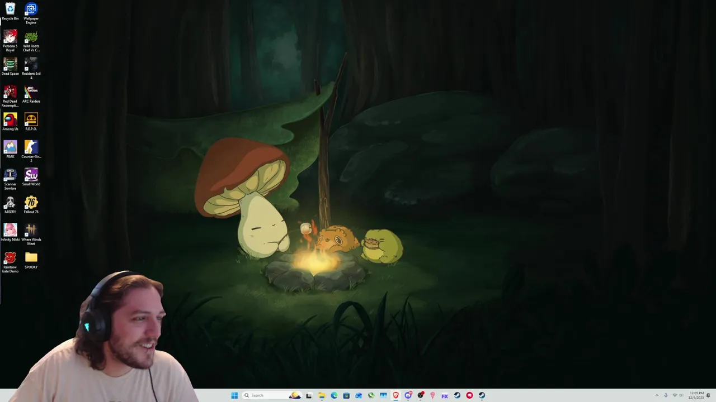Viewport: 716px width, 402px height.
Task: Click the Scanner Sombre desktop icon
Action: tap(10, 179)
